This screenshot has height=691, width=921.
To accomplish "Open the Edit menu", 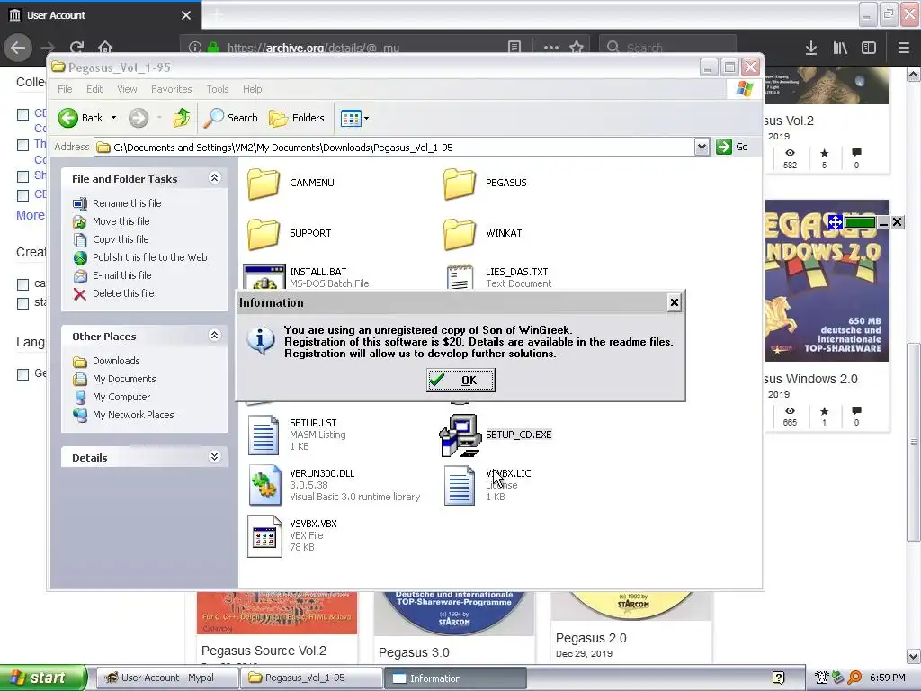I will [94, 89].
